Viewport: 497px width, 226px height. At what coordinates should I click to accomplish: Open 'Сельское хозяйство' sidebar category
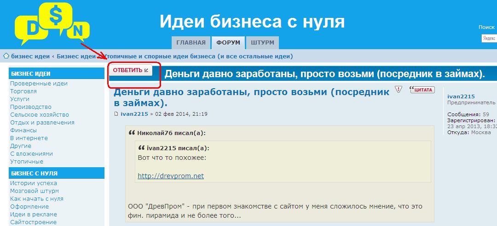point(39,114)
